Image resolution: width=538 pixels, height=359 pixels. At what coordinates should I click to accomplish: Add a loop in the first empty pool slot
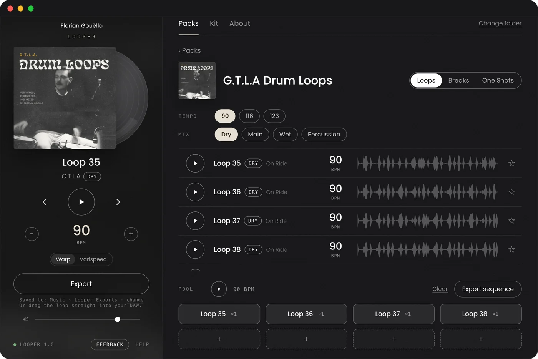pos(219,339)
